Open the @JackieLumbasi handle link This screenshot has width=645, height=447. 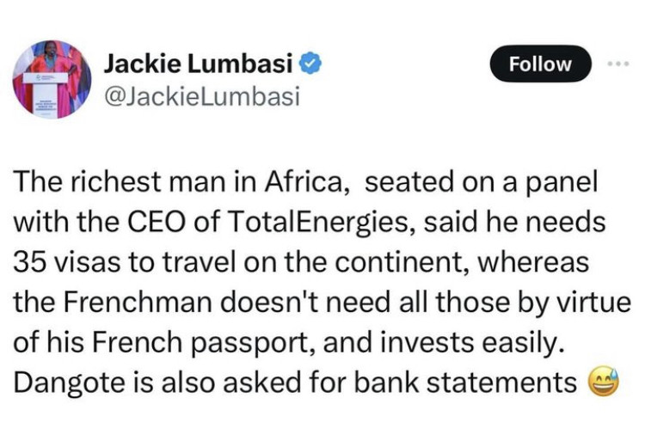coord(201,97)
